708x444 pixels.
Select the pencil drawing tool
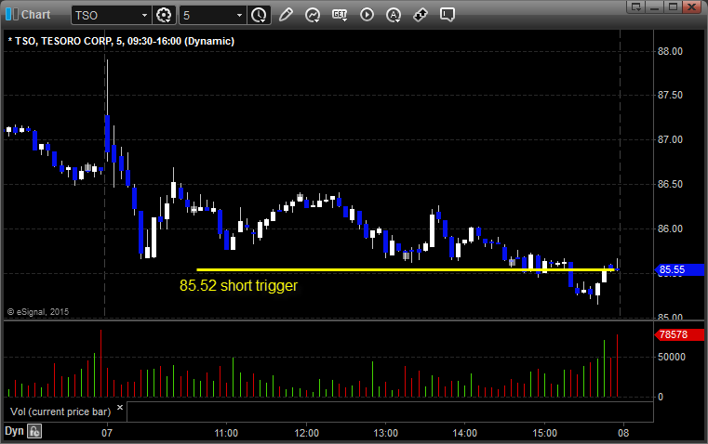[286, 15]
